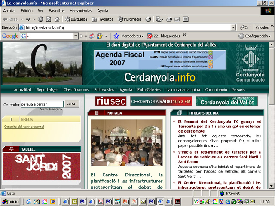Expand the forward history dropdown arrow
Viewport: 275px width, 206px height.
point(34,19)
